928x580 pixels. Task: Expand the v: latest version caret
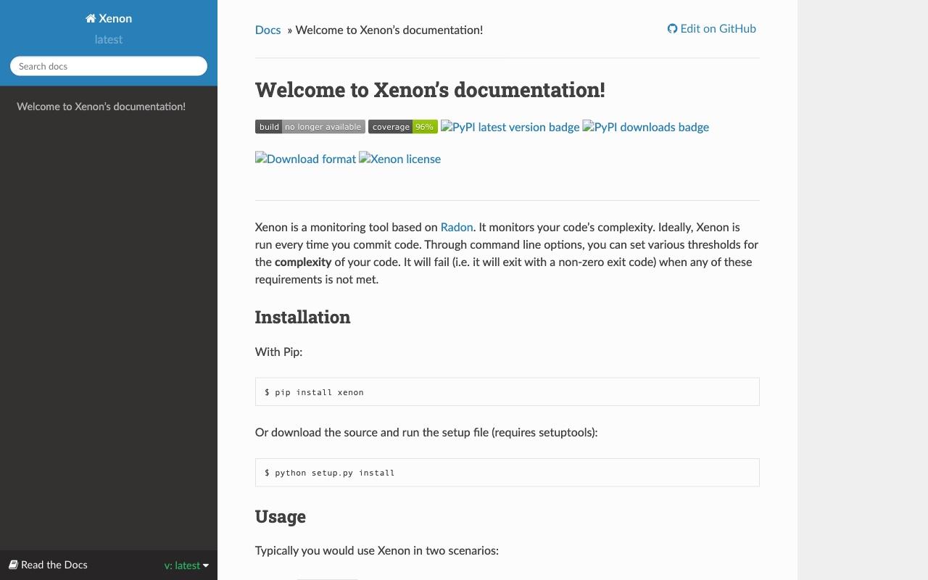206,565
